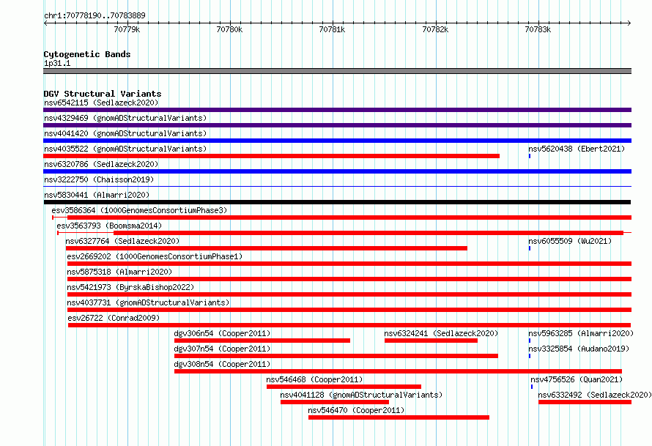Click the blue bar under nsv4041420
This screenshot has height=446, width=652.
coord(337,141)
